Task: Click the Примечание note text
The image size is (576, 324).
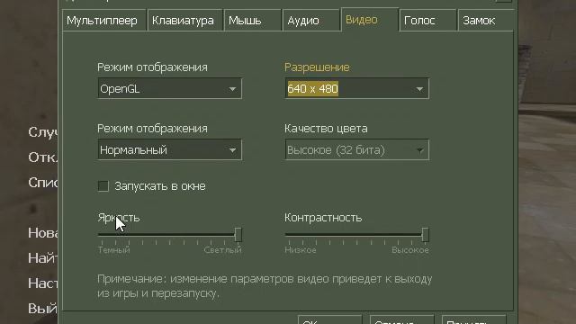Action: [265, 286]
